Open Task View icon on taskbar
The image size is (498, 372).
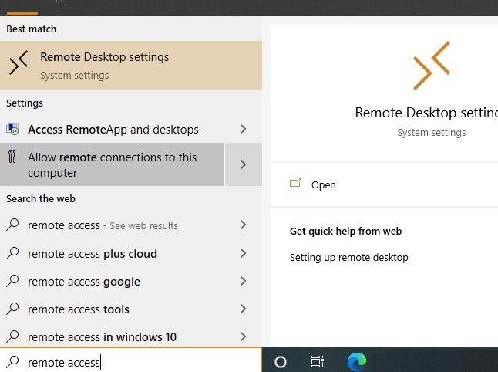(318, 361)
